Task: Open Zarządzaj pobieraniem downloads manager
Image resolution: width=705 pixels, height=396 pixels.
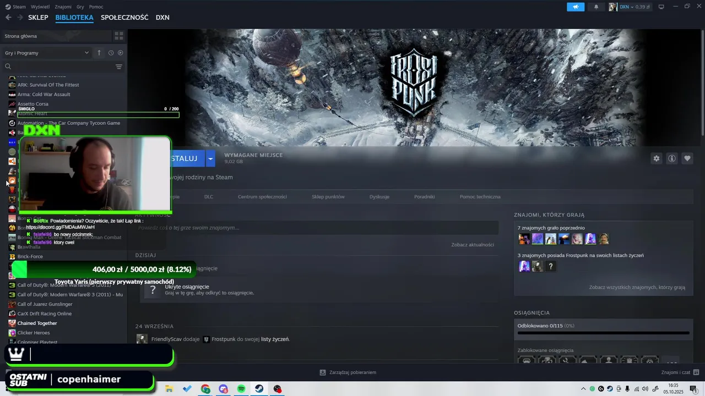Action: (x=348, y=372)
